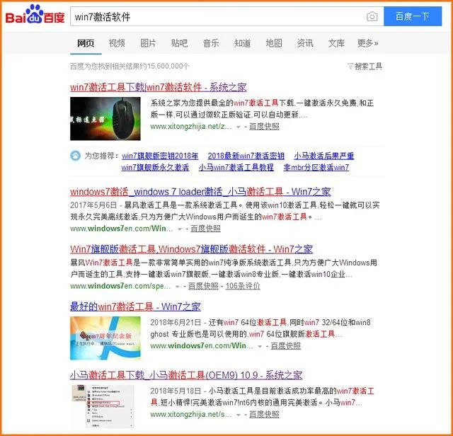Viewport: 453px width, 436px height.
Task: Expand arrow beside xitongzhijia.net/s... URL
Action: [239, 415]
